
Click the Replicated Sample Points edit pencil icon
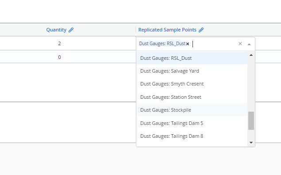pos(201,30)
